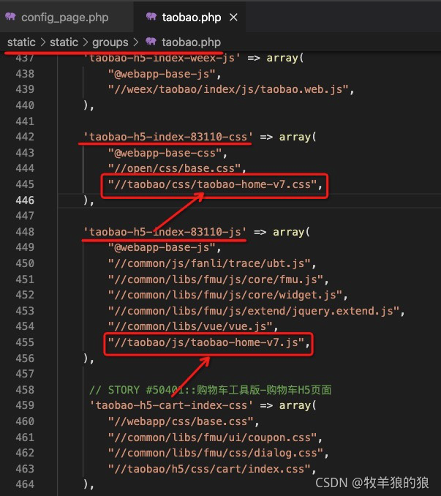Click "@webapp-base-css" string
Image resolution: width=441 pixels, height=496 pixels.
point(165,153)
